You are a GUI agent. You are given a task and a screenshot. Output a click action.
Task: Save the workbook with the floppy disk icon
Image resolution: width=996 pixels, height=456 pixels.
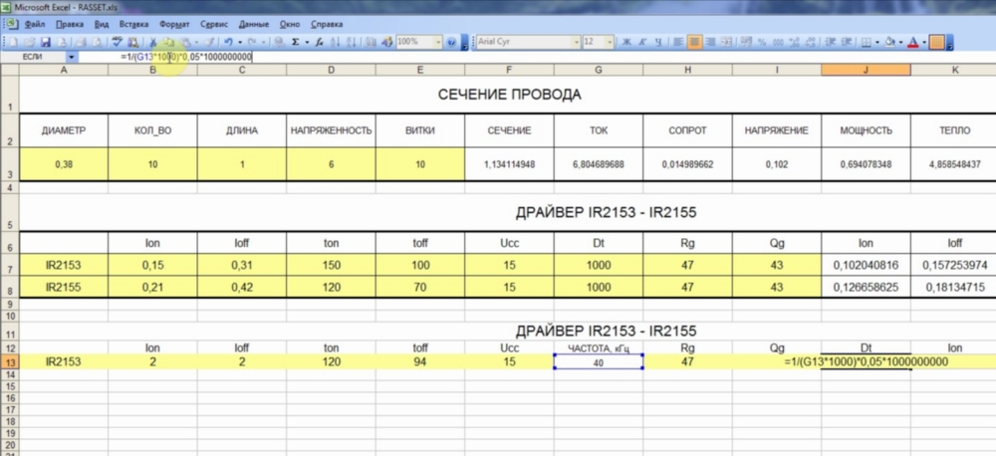pos(46,42)
